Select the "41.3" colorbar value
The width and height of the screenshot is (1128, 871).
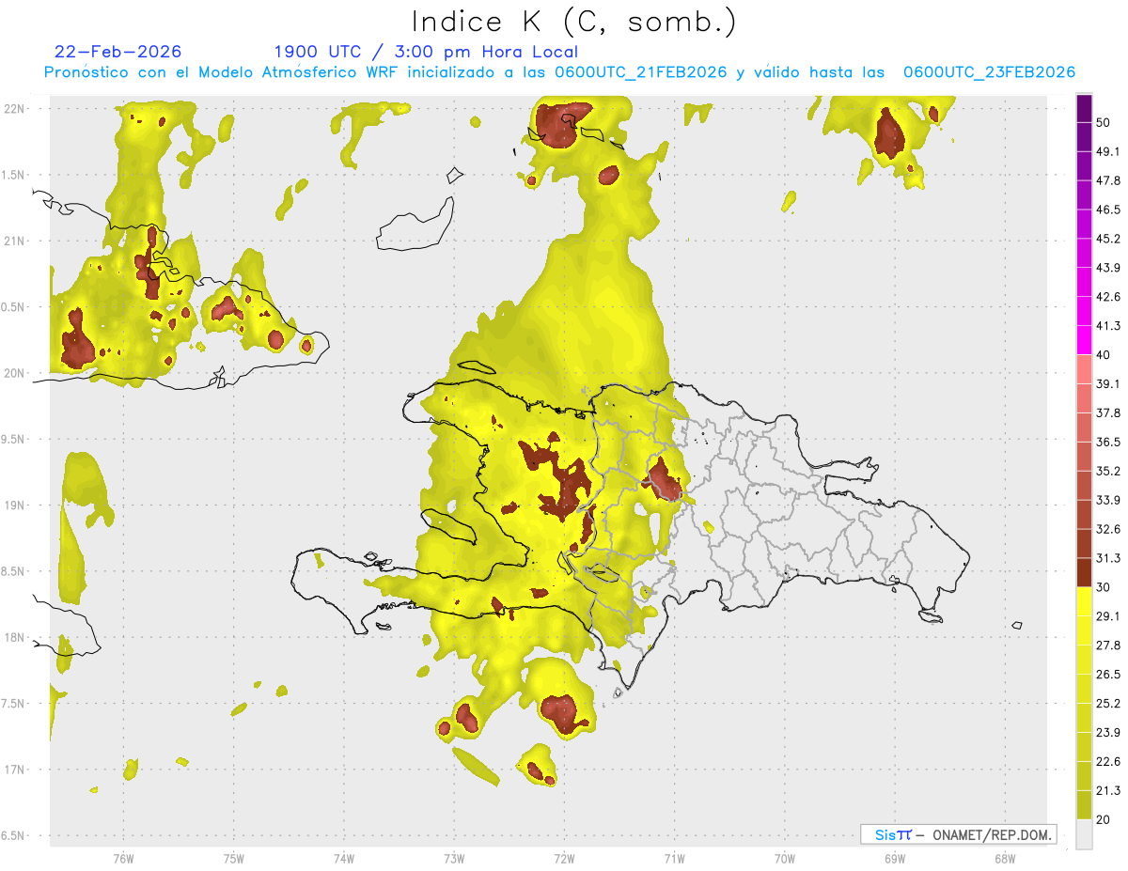coord(1110,326)
